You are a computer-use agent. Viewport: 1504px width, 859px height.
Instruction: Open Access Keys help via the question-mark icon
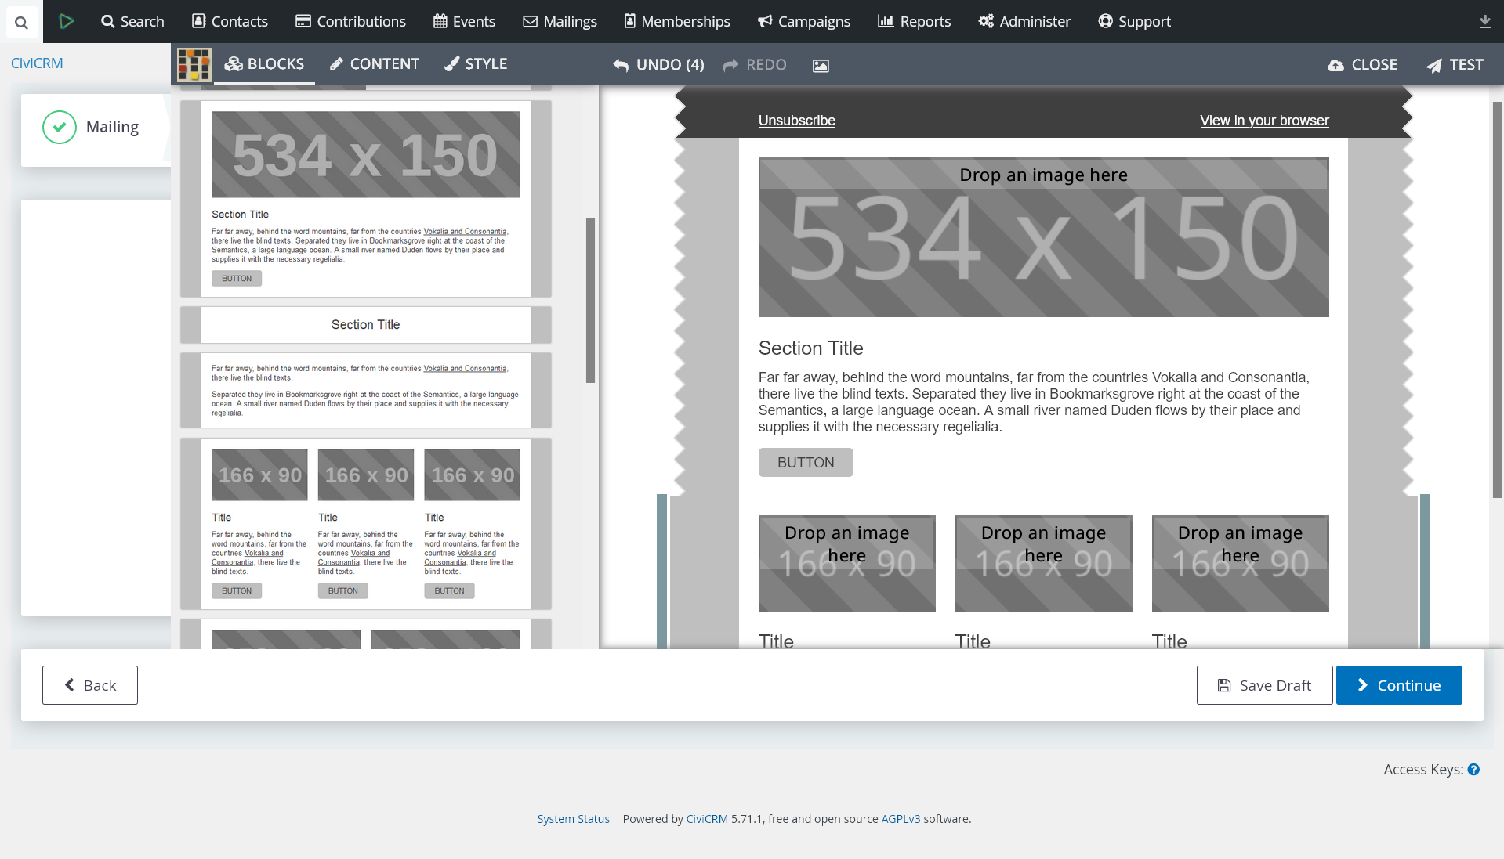[x=1474, y=770]
